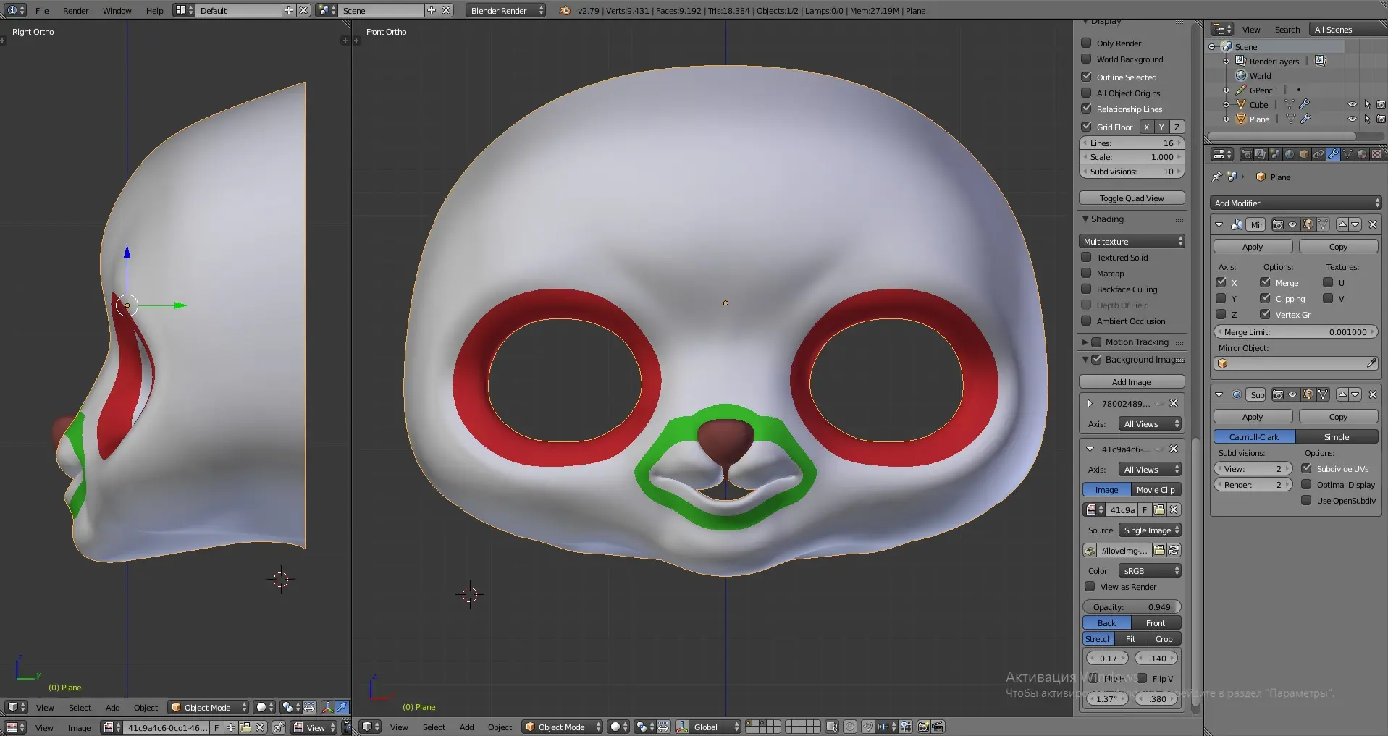1388x736 pixels.
Task: Remove the Mirror modifier with X
Action: pos(1372,224)
